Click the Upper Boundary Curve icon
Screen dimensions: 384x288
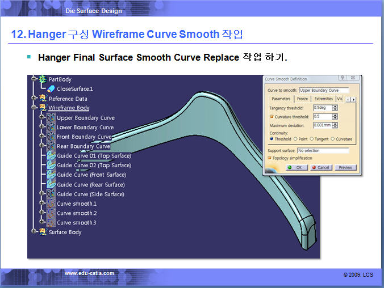(x=51, y=118)
